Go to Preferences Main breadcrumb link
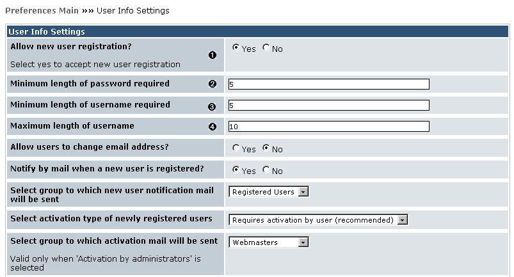Image resolution: width=514 pixels, height=277 pixels. click(x=42, y=11)
